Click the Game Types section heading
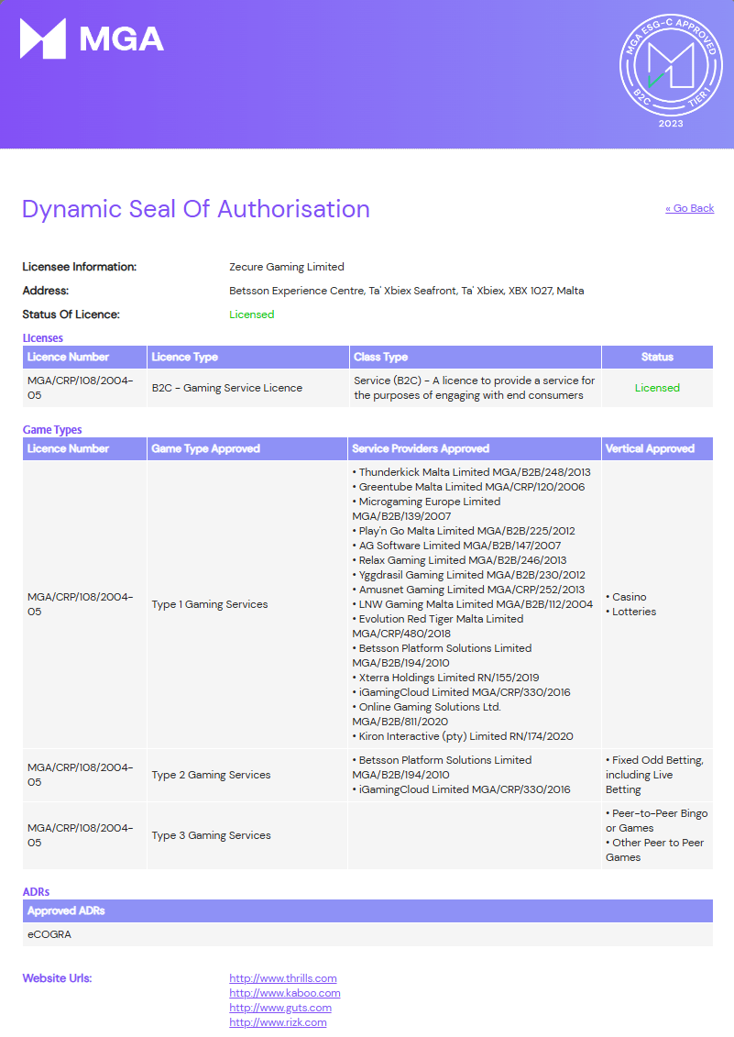 click(52, 430)
